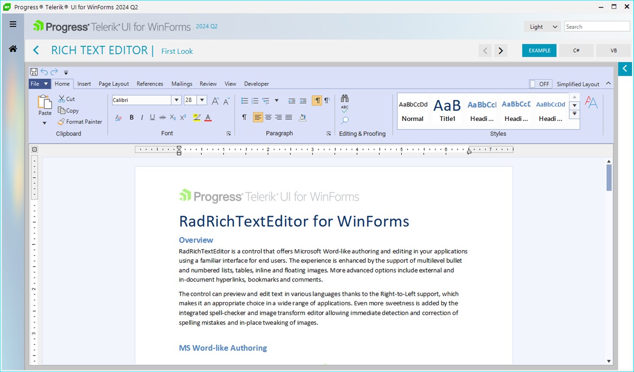Toggle show formatting symbols pilcrow
634x372 pixels.
(244, 117)
